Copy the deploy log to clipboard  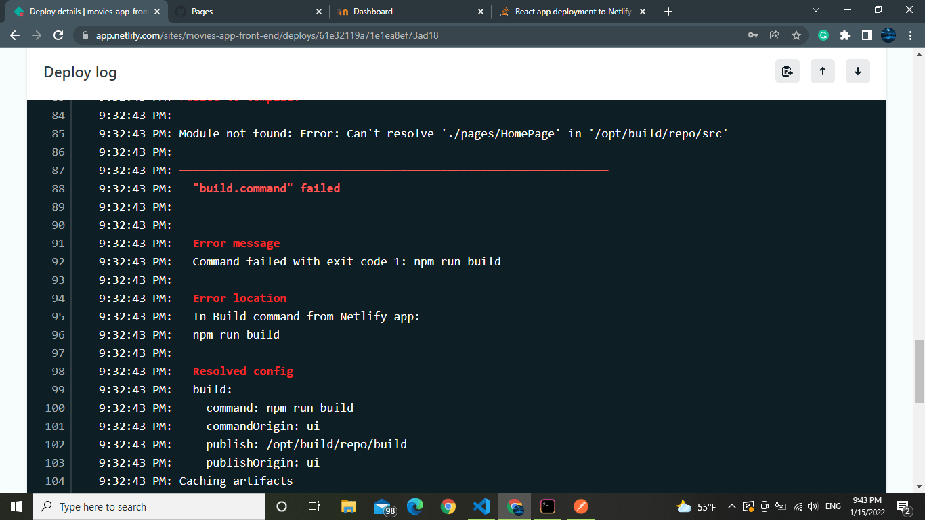[x=787, y=71]
